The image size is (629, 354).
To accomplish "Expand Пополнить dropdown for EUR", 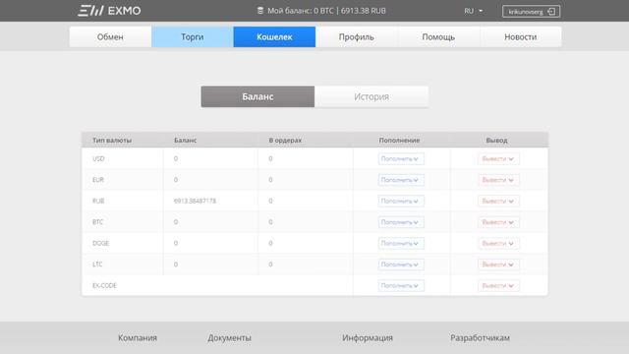I will [x=401, y=180].
